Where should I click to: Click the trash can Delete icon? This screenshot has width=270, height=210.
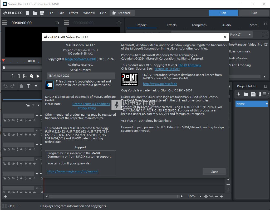[21, 86]
